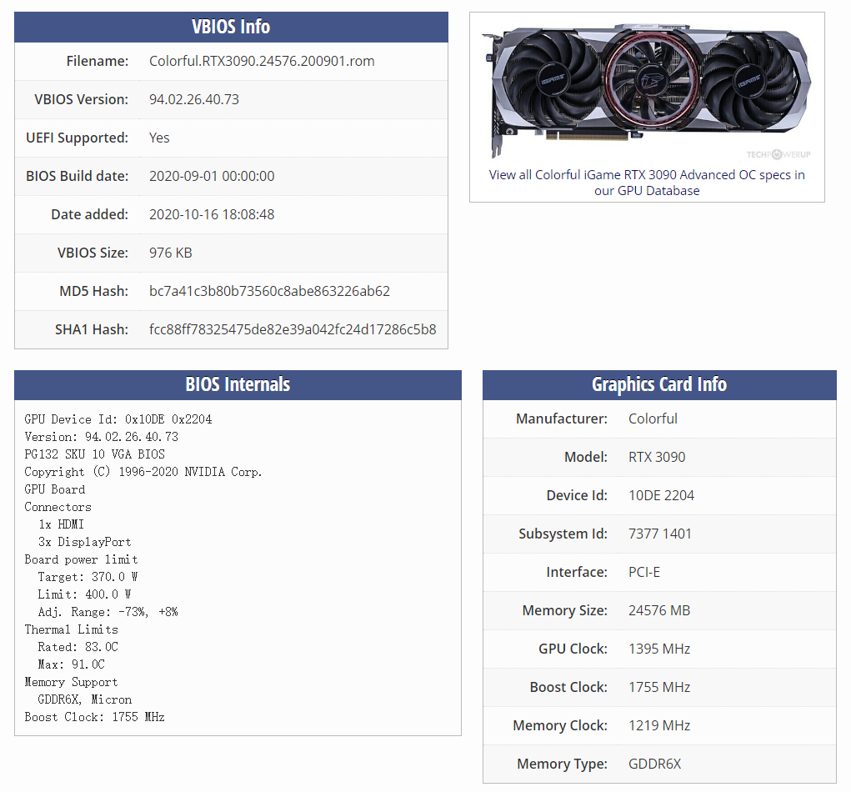
Task: Click the Device Id value 10DE 2204
Action: (x=661, y=495)
